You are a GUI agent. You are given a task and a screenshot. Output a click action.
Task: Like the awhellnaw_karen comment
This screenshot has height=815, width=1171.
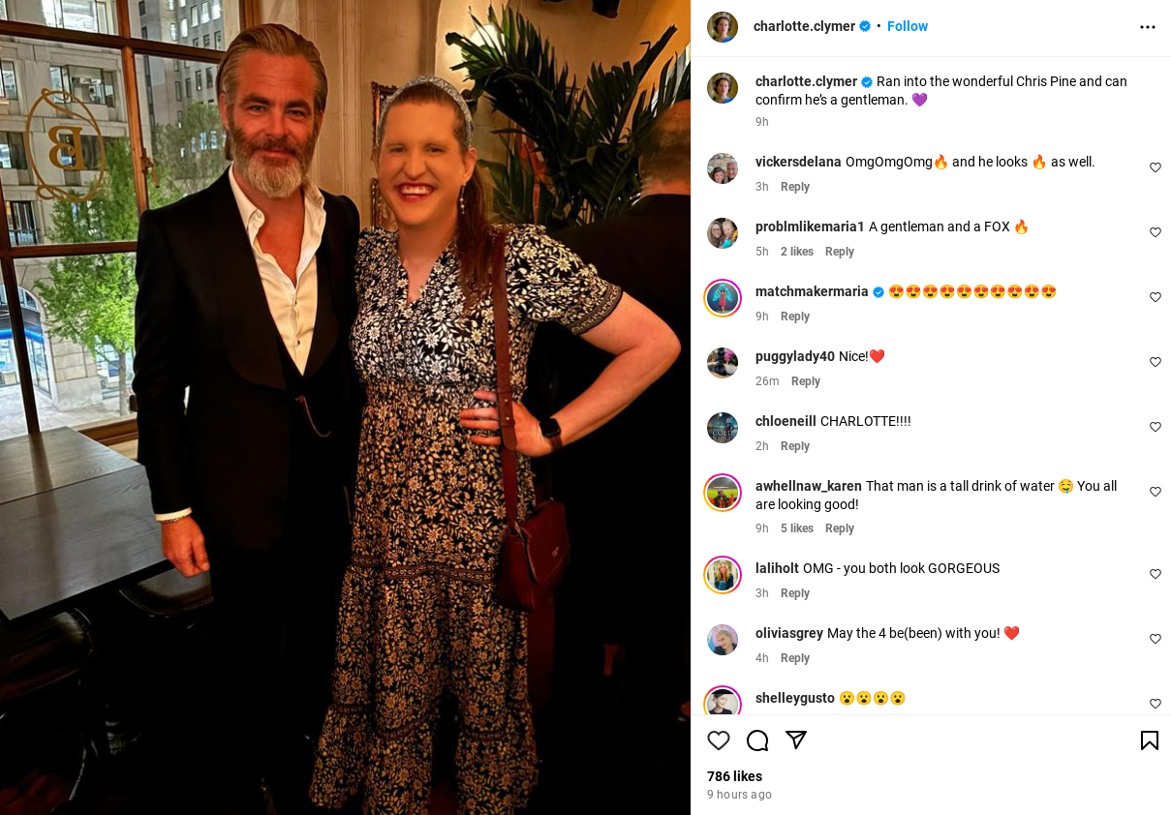(x=1156, y=492)
